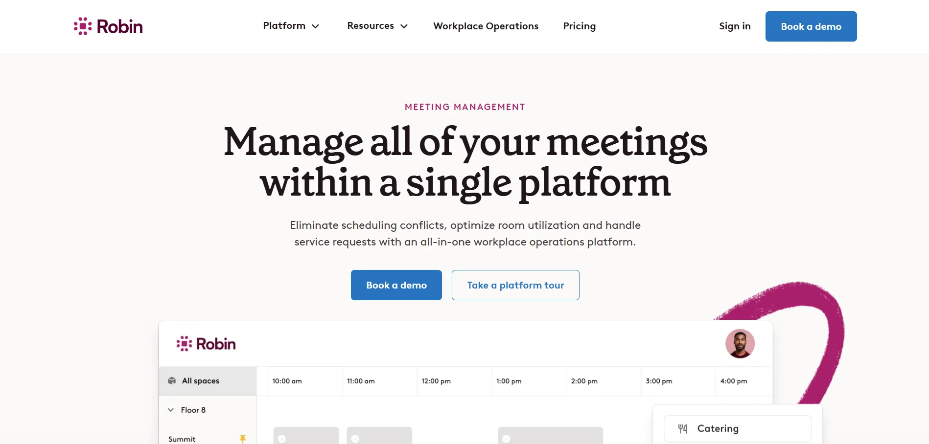Screen dimensions: 929x444
Task: Select the Robin logo inside the app preview
Action: point(205,343)
